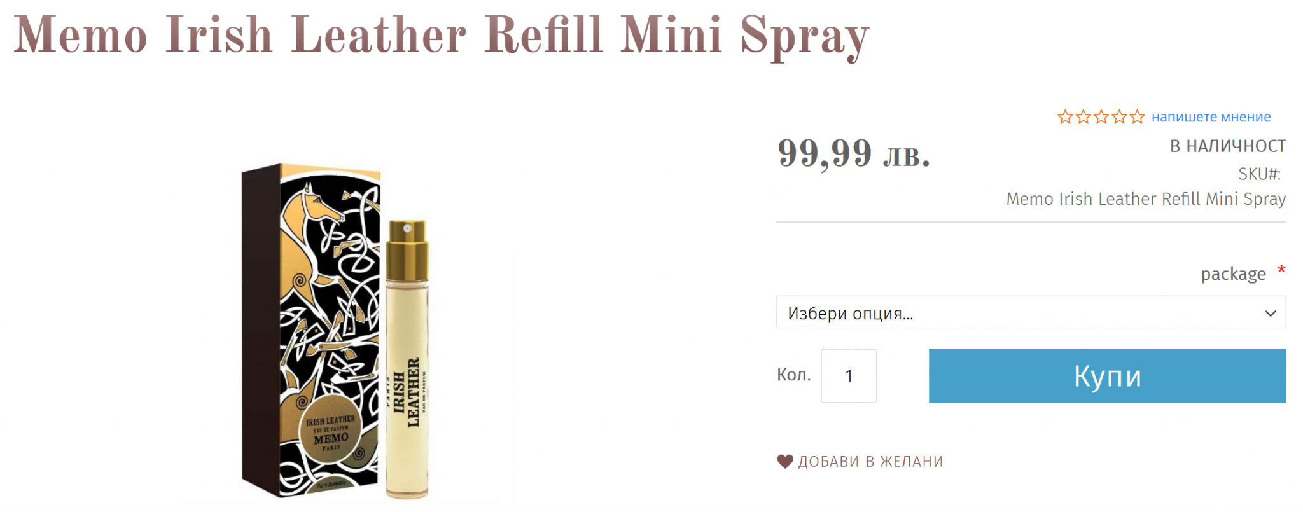Image resolution: width=1303 pixels, height=512 pixels.
Task: Click the product title heading
Action: tap(441, 36)
